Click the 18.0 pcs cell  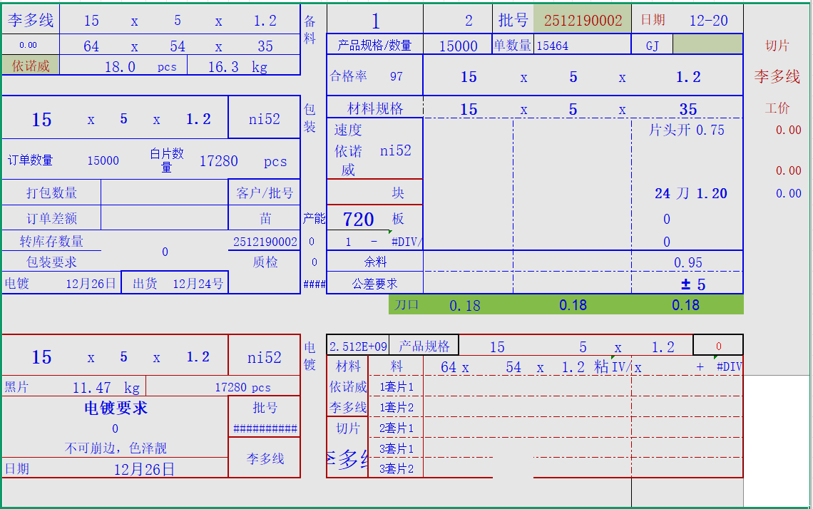click(x=123, y=66)
